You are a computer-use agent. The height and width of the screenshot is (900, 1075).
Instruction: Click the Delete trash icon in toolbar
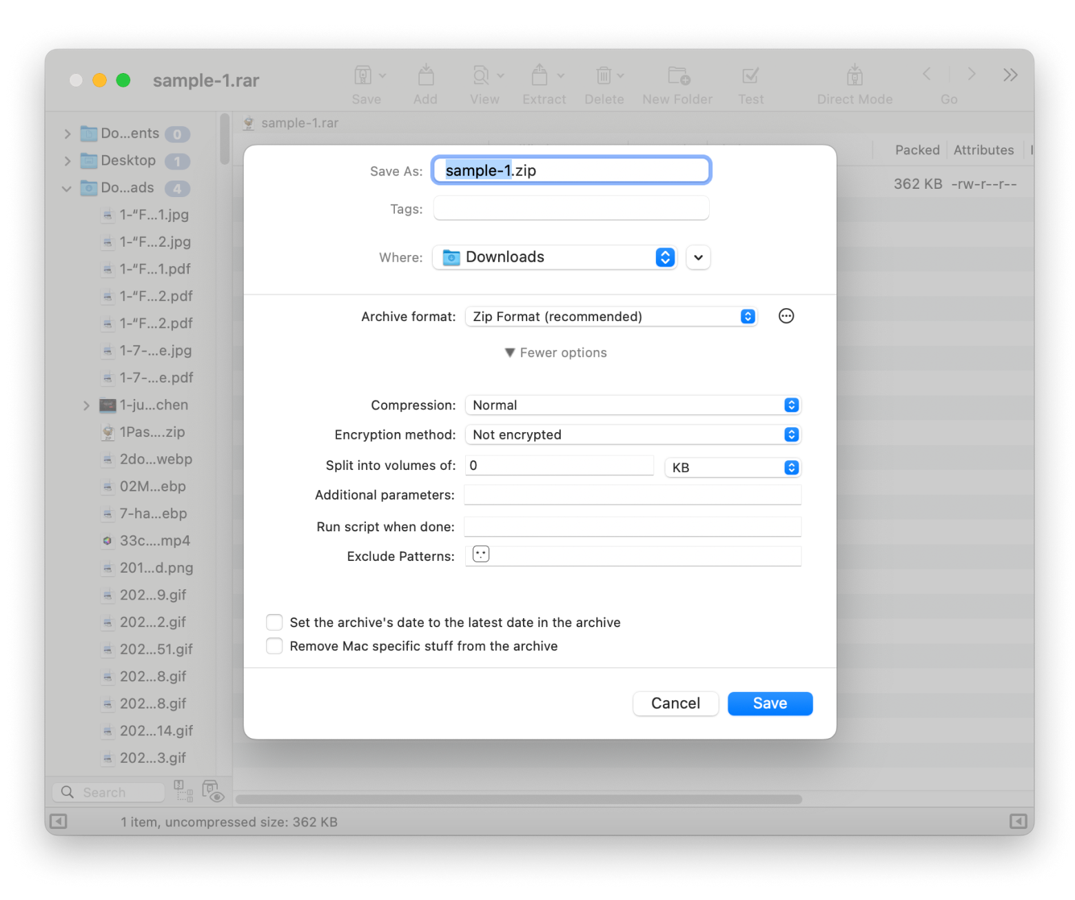[x=604, y=76]
